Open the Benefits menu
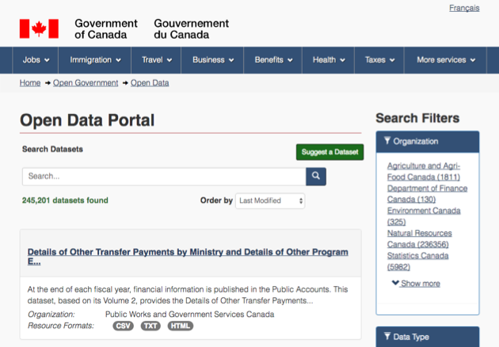 click(273, 60)
